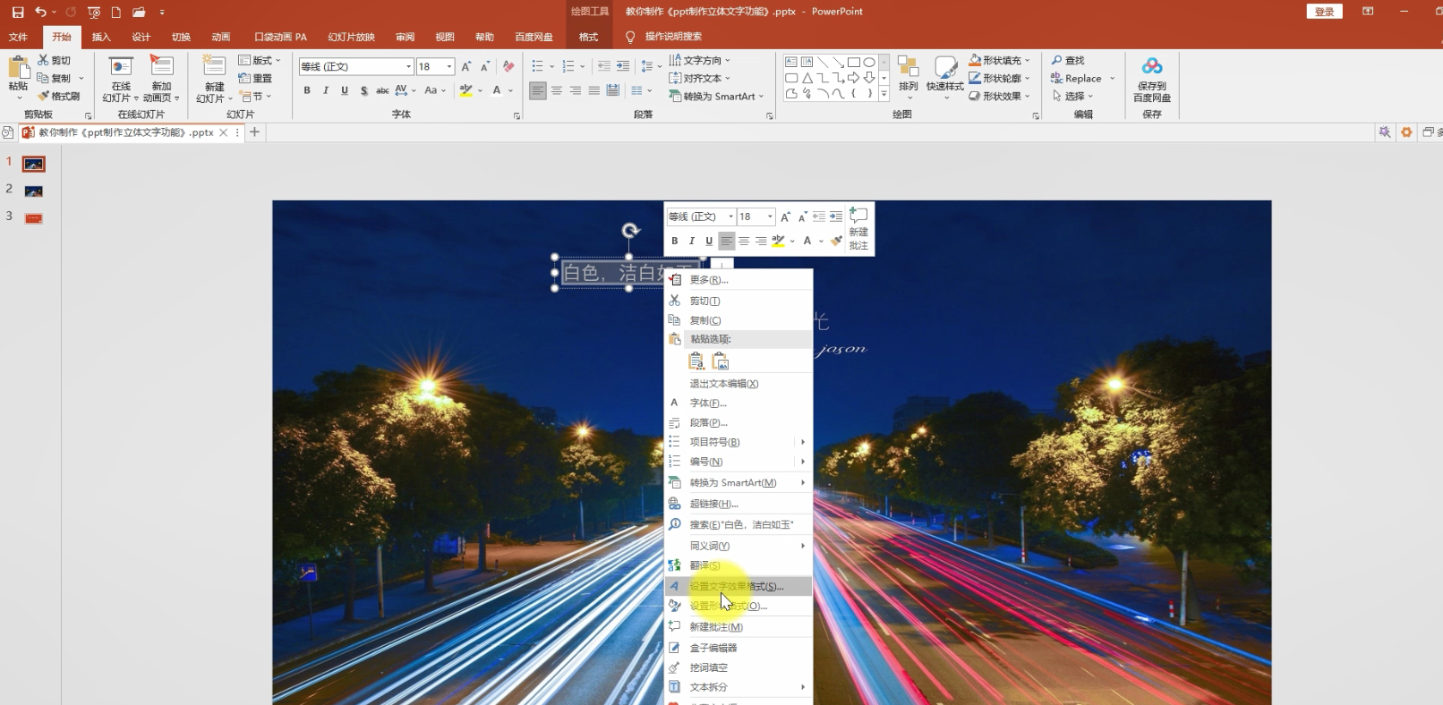Click the rotate handle above the text box
Viewport: 1443px width, 705px height.
(x=630, y=231)
